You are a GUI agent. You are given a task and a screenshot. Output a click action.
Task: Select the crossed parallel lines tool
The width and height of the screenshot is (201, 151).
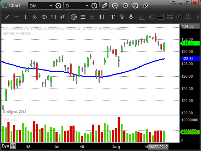(35, 17)
